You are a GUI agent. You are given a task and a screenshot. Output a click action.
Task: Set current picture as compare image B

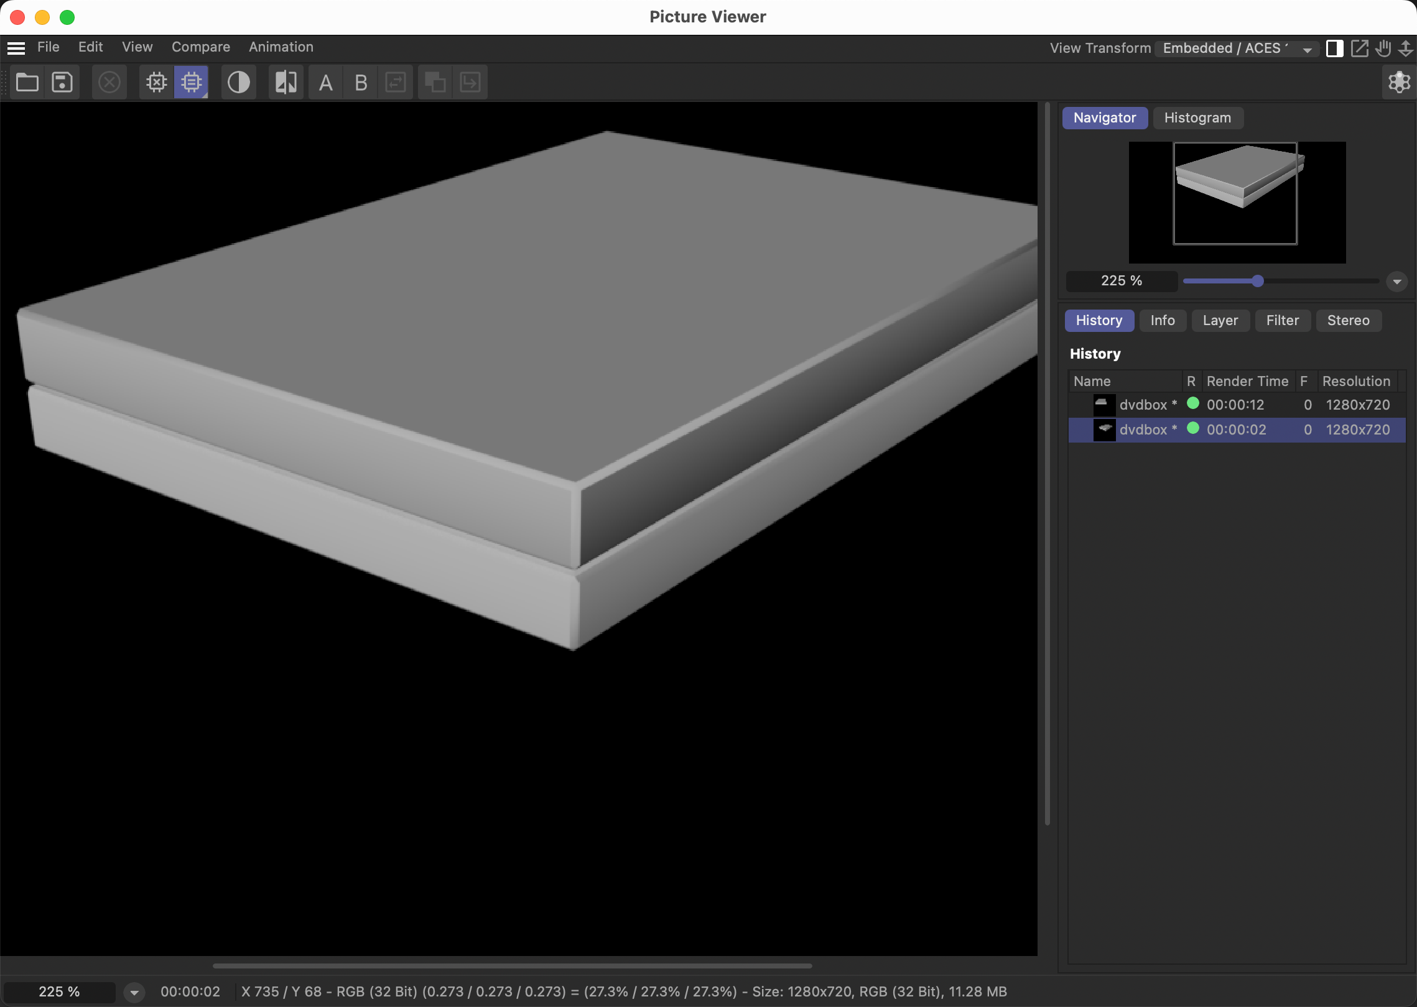(x=361, y=81)
